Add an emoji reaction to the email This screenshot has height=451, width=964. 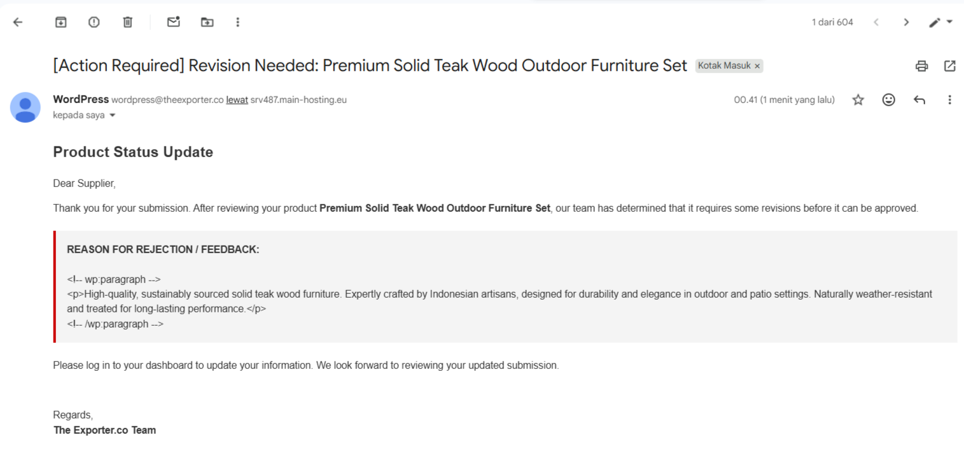889,100
